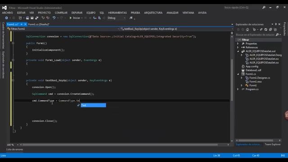Click the Visual Studio logo icon
Screen dimensions: 288x162
4,8
